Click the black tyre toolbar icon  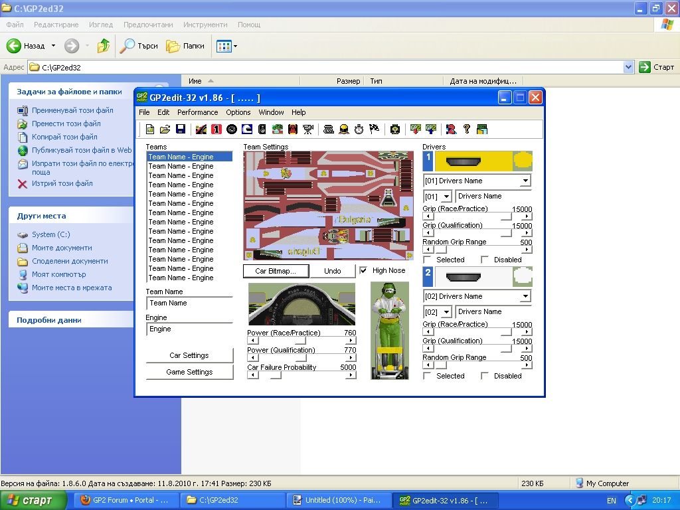[231, 129]
